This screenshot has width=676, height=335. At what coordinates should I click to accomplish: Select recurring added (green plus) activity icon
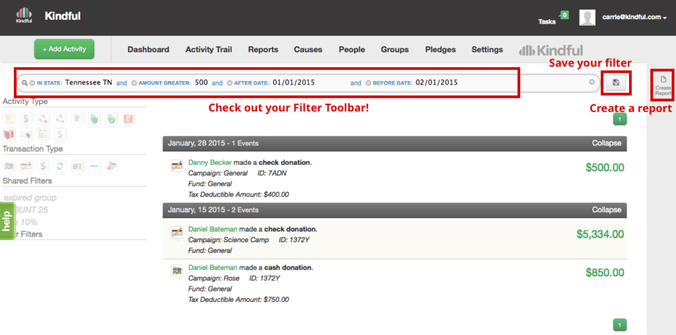60,119
